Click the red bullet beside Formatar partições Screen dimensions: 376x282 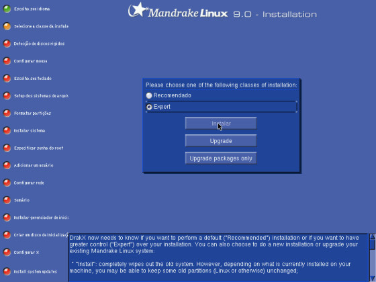7,113
